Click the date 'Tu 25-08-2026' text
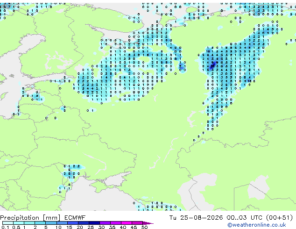296x229 pixels. tap(196, 218)
